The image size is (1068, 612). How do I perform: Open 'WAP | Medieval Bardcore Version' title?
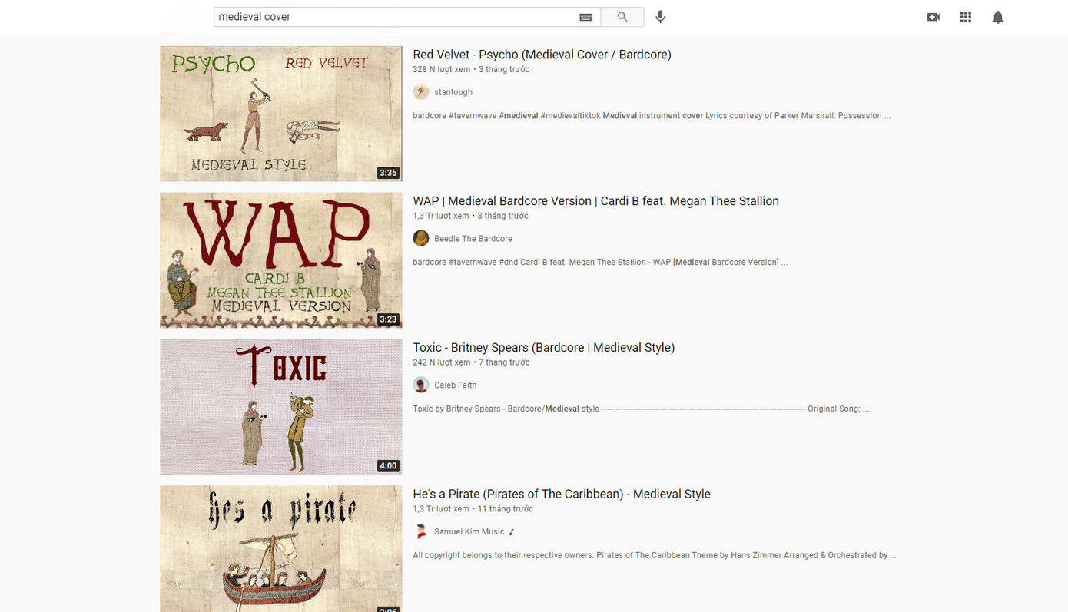click(x=595, y=201)
